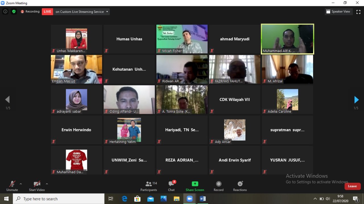Expand video options arrow beside Start Video

click(x=47, y=184)
